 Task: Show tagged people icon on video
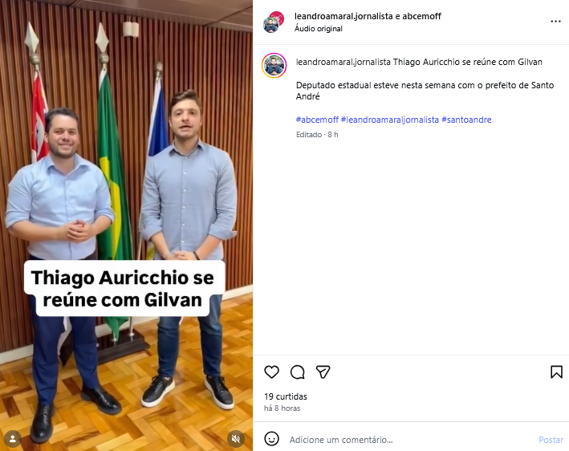13,439
